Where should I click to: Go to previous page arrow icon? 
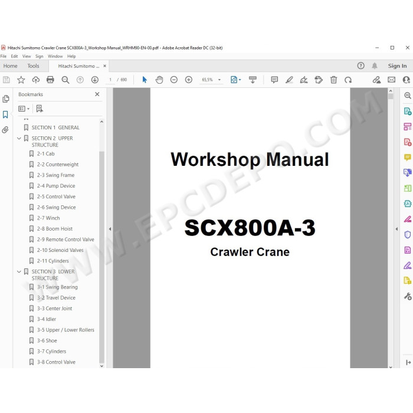(x=80, y=80)
